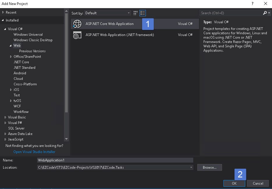Collapse the Installed section
The width and height of the screenshot is (272, 189).
click(x=3, y=20)
